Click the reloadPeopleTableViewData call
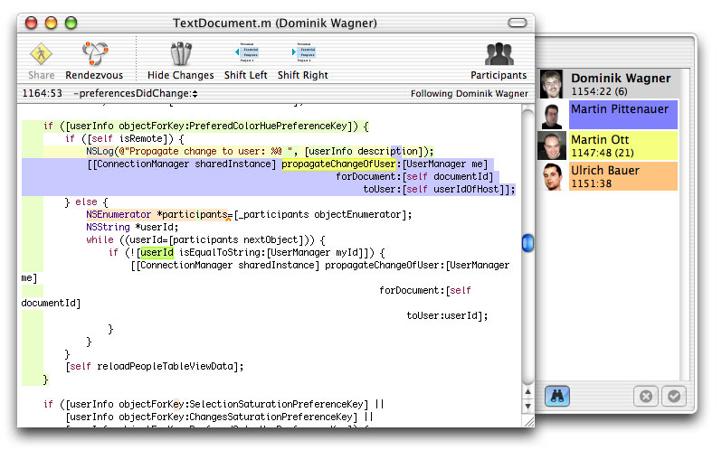The height and width of the screenshot is (450, 722). point(165,366)
